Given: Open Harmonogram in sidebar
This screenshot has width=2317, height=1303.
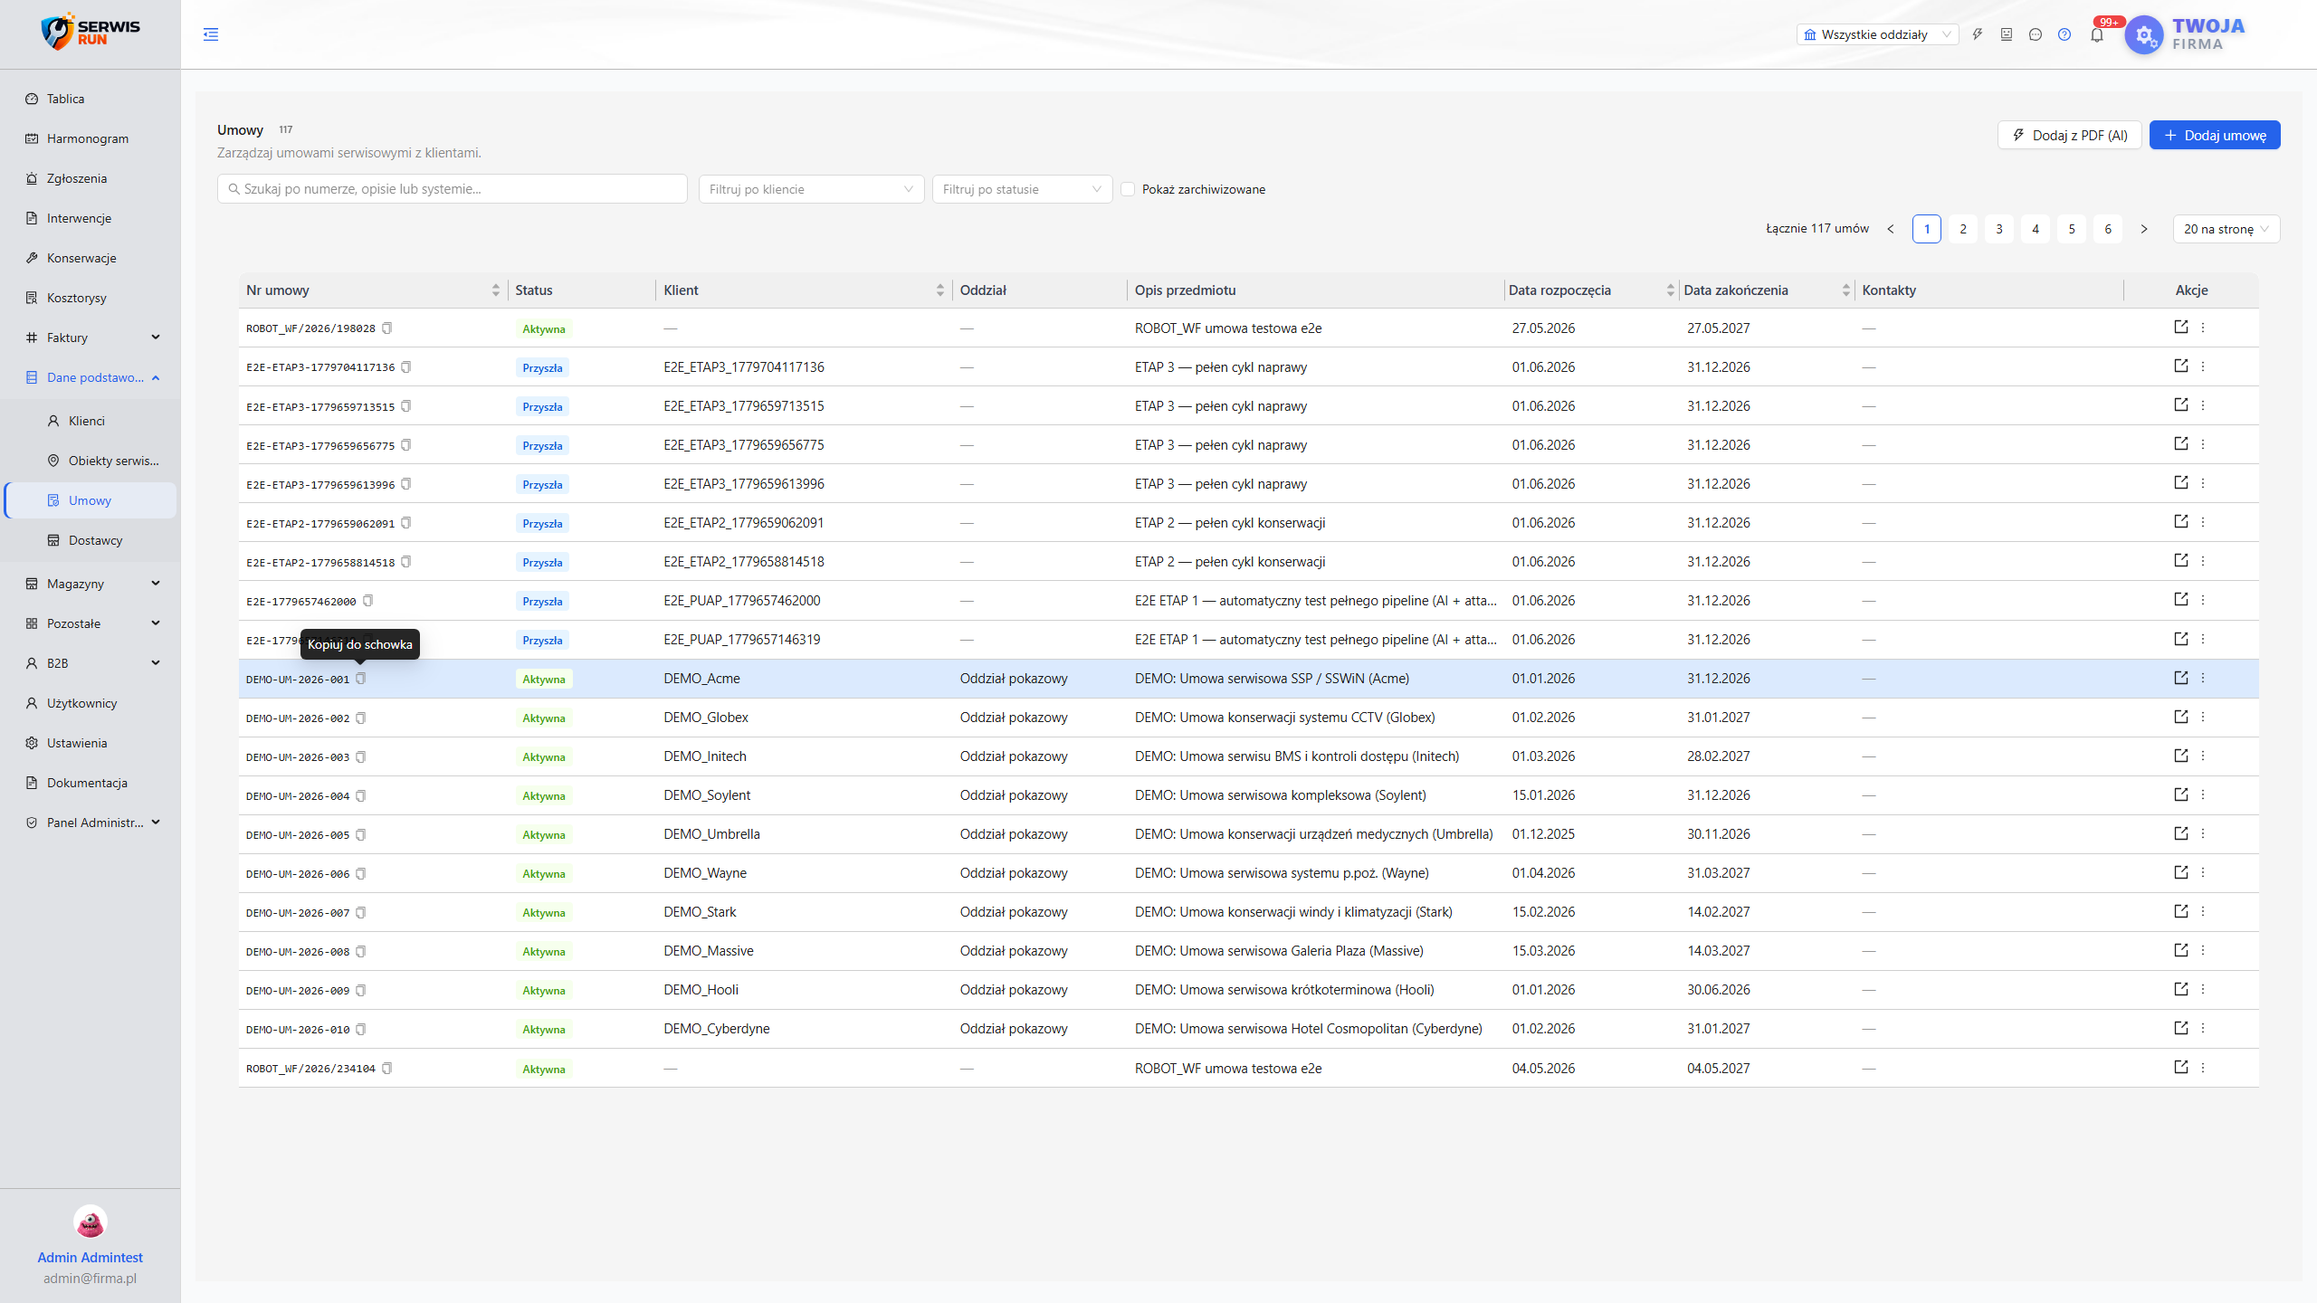Looking at the screenshot, I should [91, 138].
